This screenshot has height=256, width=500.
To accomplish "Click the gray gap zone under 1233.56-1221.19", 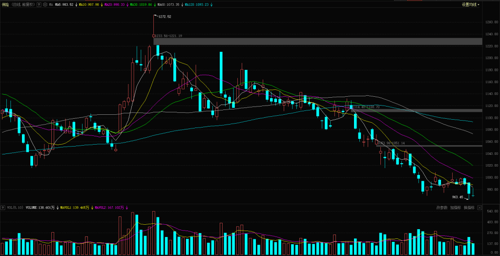I will point(317,42).
